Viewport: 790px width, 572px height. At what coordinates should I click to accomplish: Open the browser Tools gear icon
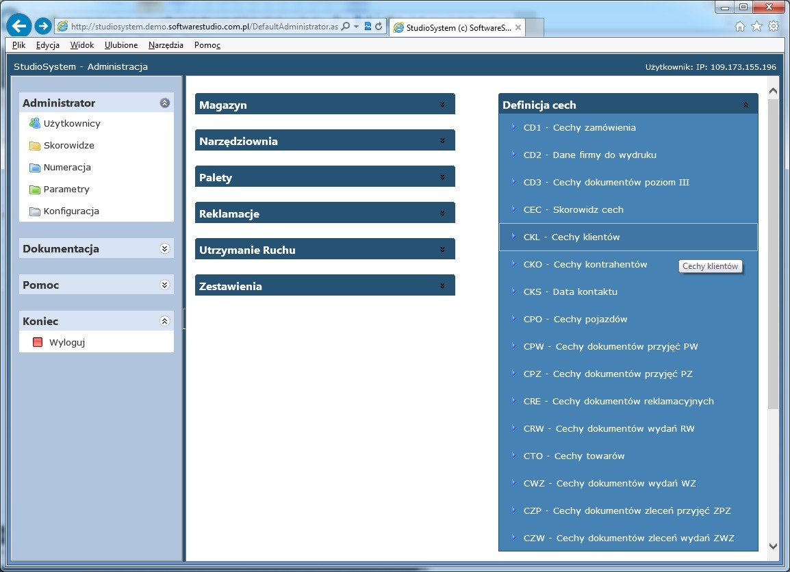point(774,27)
